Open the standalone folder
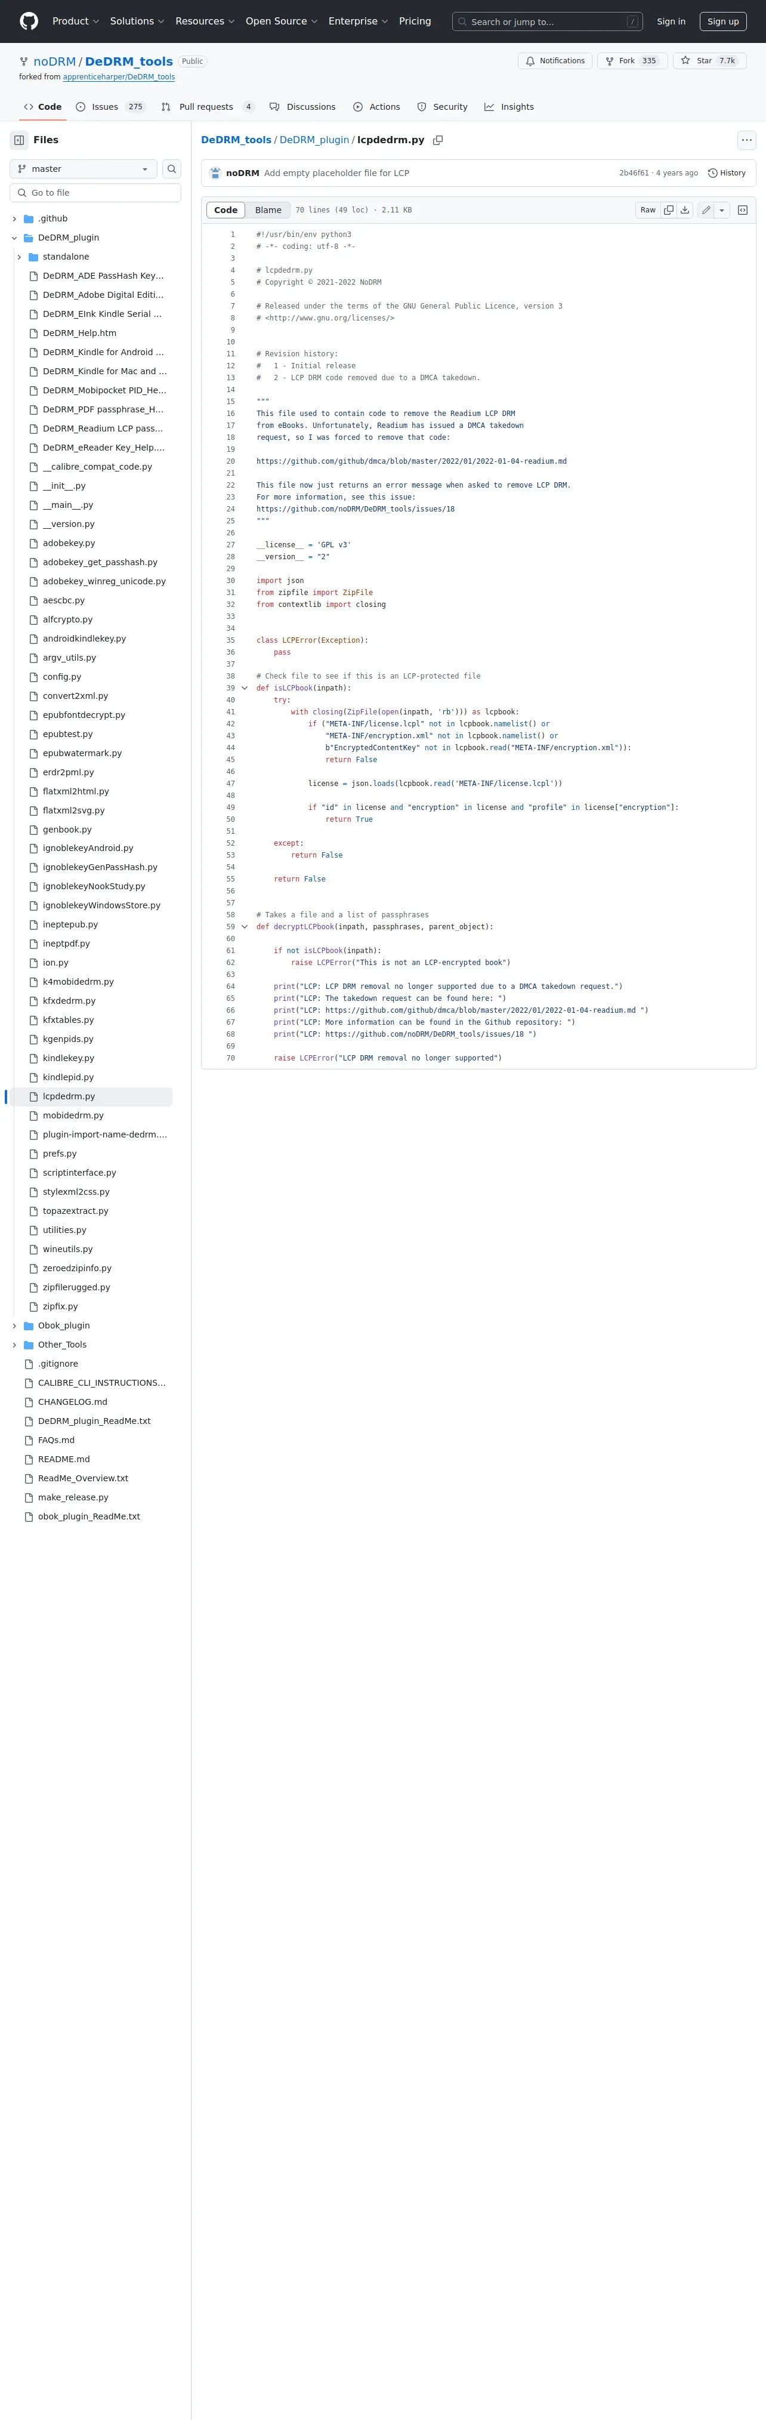The image size is (766, 2420). [66, 257]
